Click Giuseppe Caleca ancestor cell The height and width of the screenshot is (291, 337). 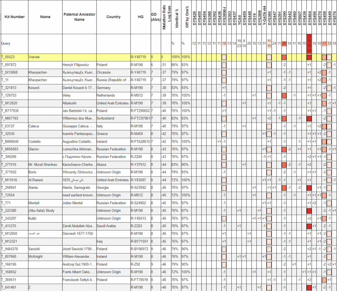79,126
